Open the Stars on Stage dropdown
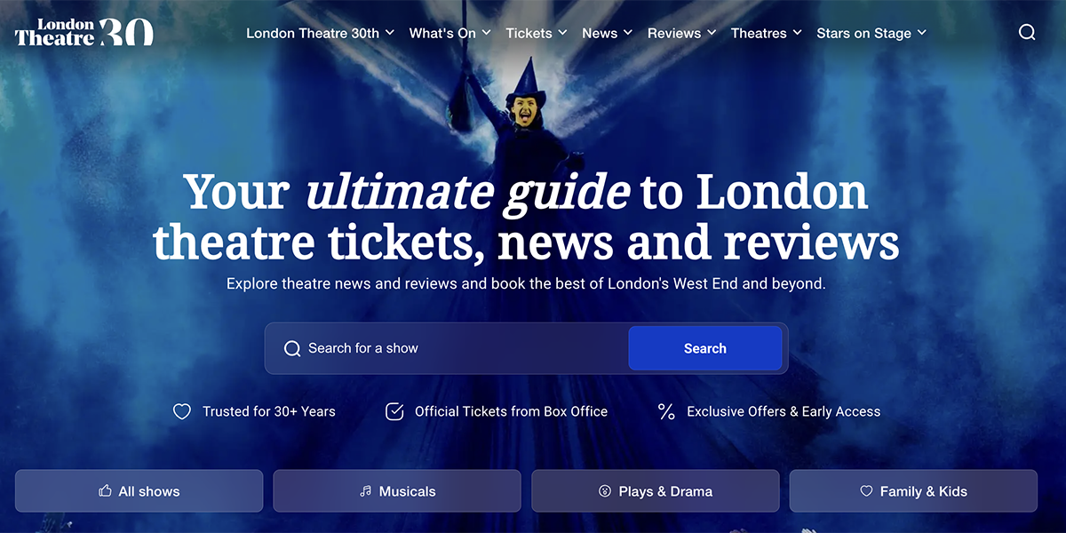The width and height of the screenshot is (1066, 533). pyautogui.click(x=871, y=33)
